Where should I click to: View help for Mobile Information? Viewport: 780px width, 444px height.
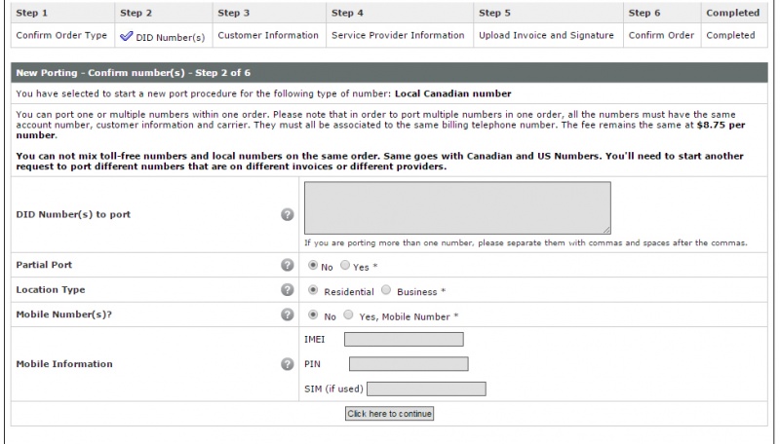(x=287, y=364)
